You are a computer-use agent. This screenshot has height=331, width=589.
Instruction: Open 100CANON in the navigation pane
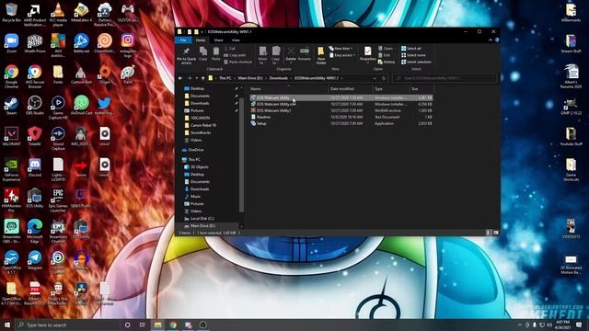point(200,118)
